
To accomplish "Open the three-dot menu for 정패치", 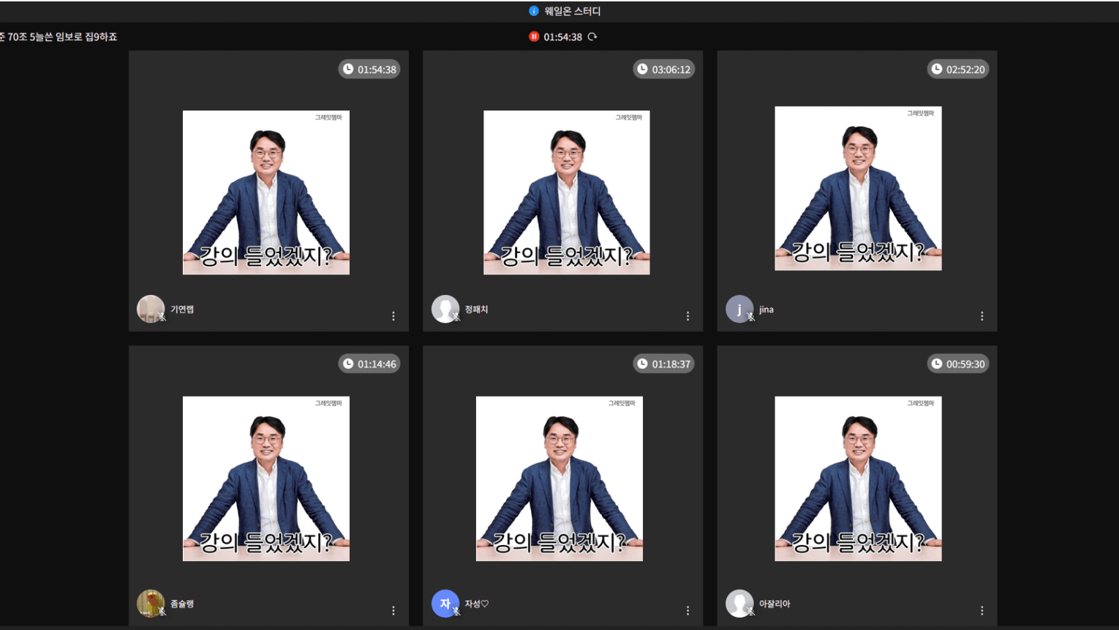I will coord(687,316).
